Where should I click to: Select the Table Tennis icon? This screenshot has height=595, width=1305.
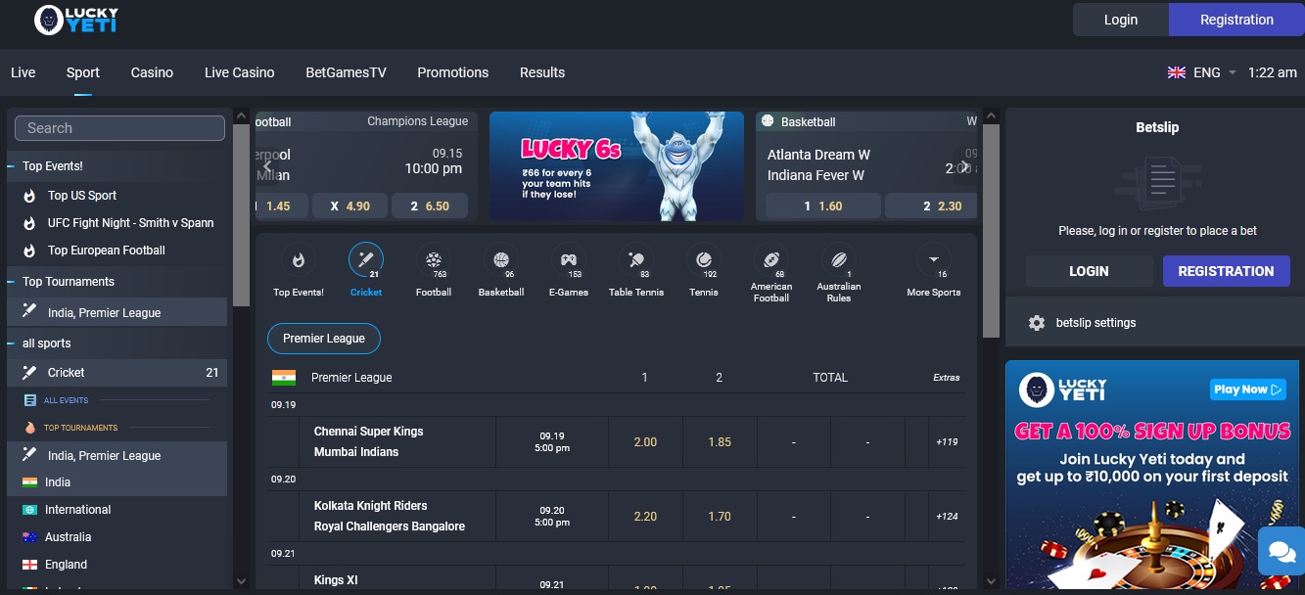[x=636, y=260]
